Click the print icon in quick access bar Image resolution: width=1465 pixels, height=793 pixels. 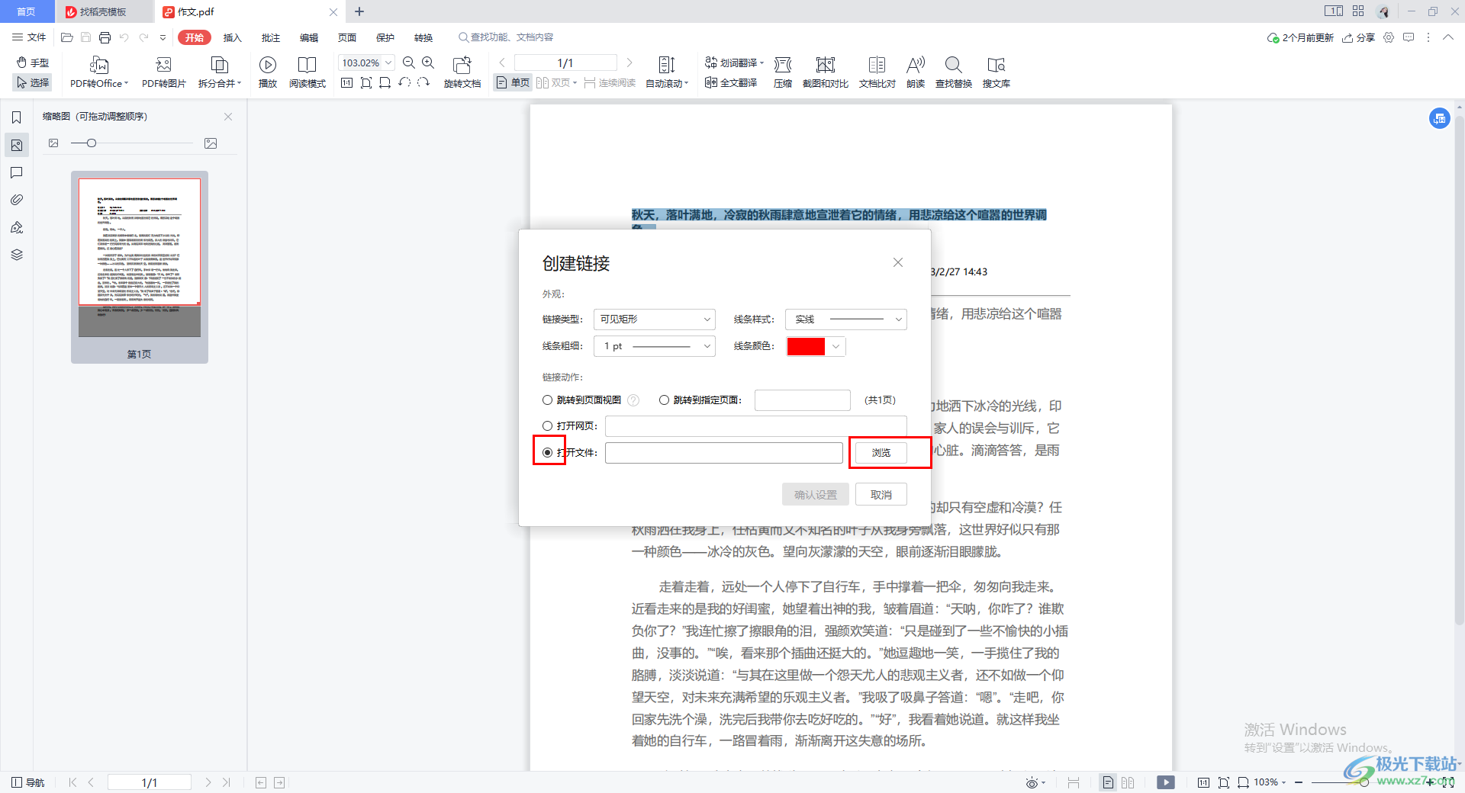tap(105, 37)
